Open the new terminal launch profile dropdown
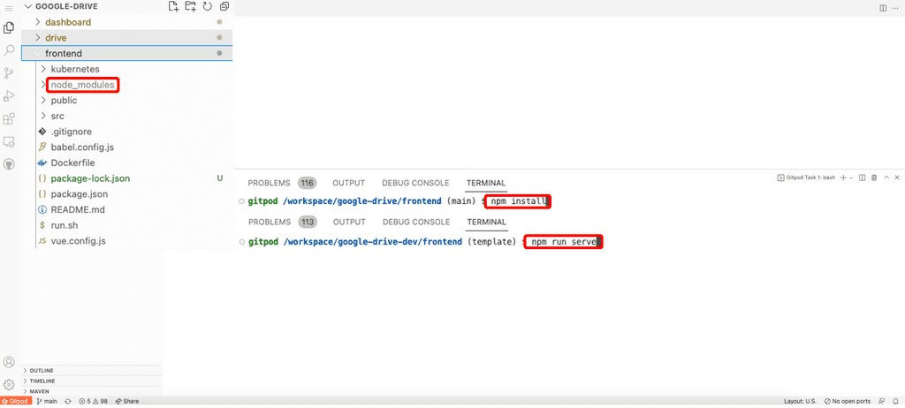Screen dimensions: 905x408 850,178
